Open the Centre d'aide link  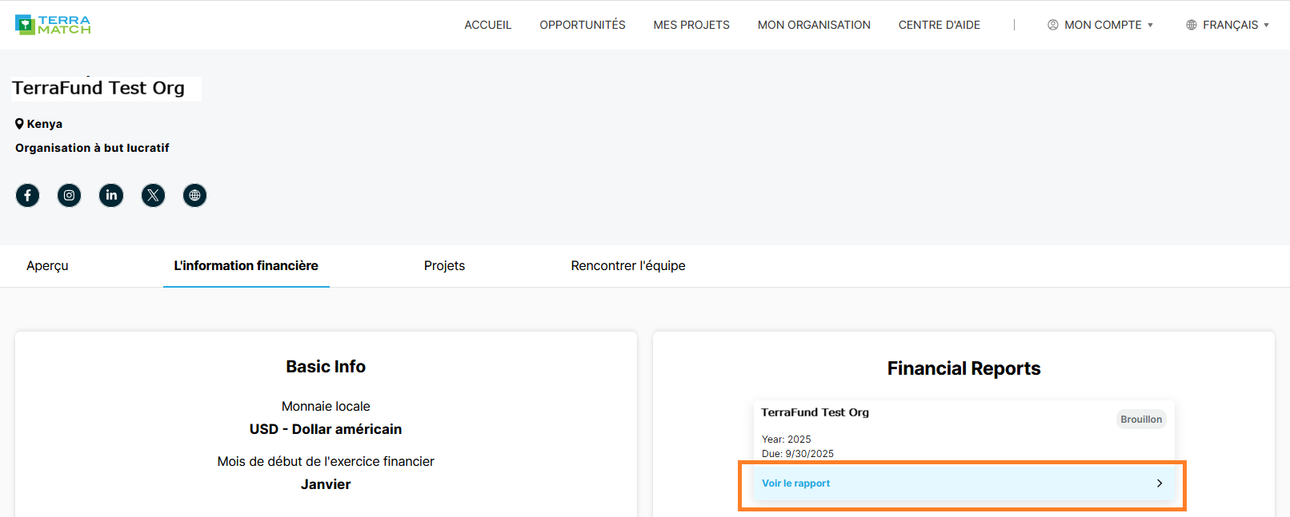[x=939, y=25]
